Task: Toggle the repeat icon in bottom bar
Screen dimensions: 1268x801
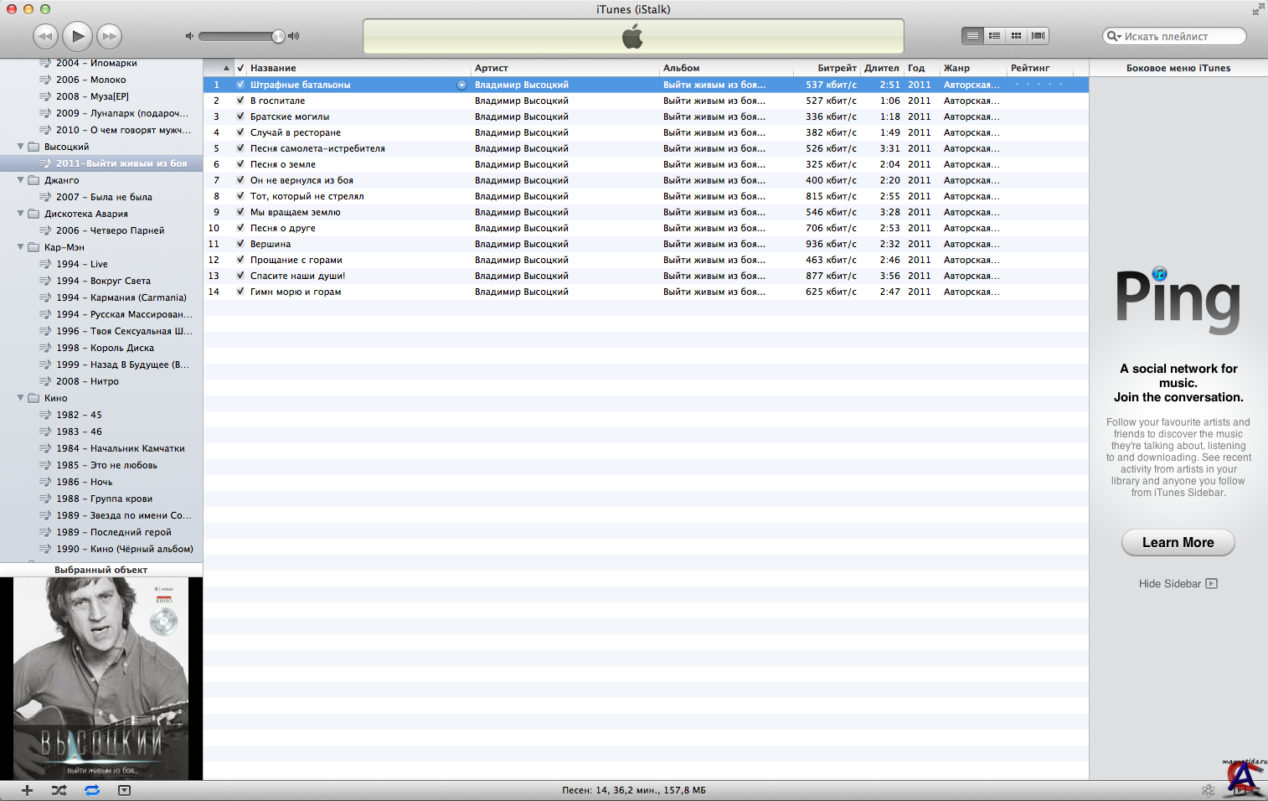Action: pos(92,790)
